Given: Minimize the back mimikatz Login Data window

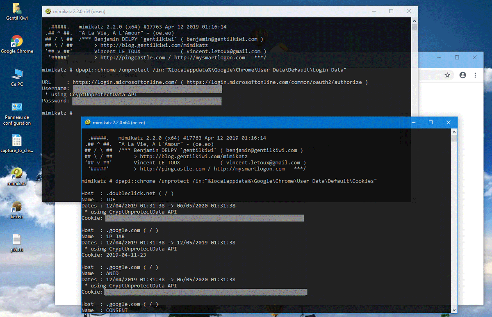Looking at the screenshot, I should coord(373,11).
